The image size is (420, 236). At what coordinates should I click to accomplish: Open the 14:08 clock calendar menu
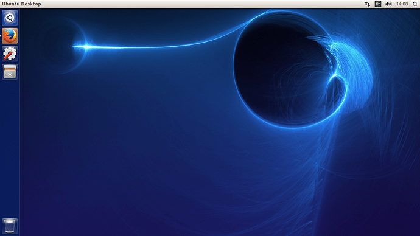(402, 4)
